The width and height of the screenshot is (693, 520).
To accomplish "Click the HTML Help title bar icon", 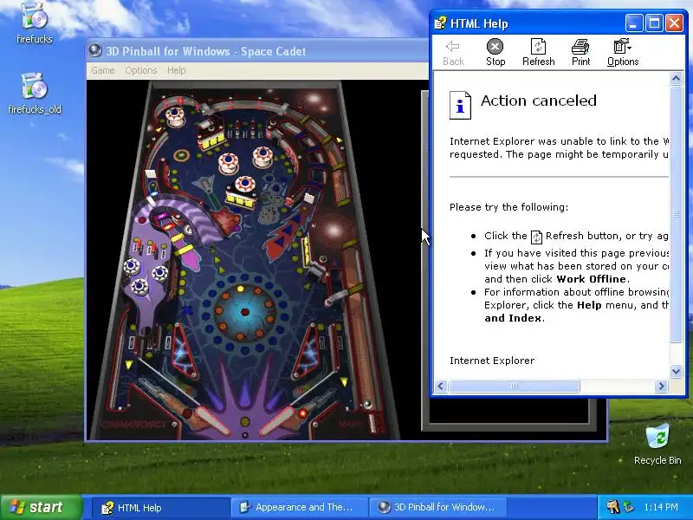I will [440, 23].
